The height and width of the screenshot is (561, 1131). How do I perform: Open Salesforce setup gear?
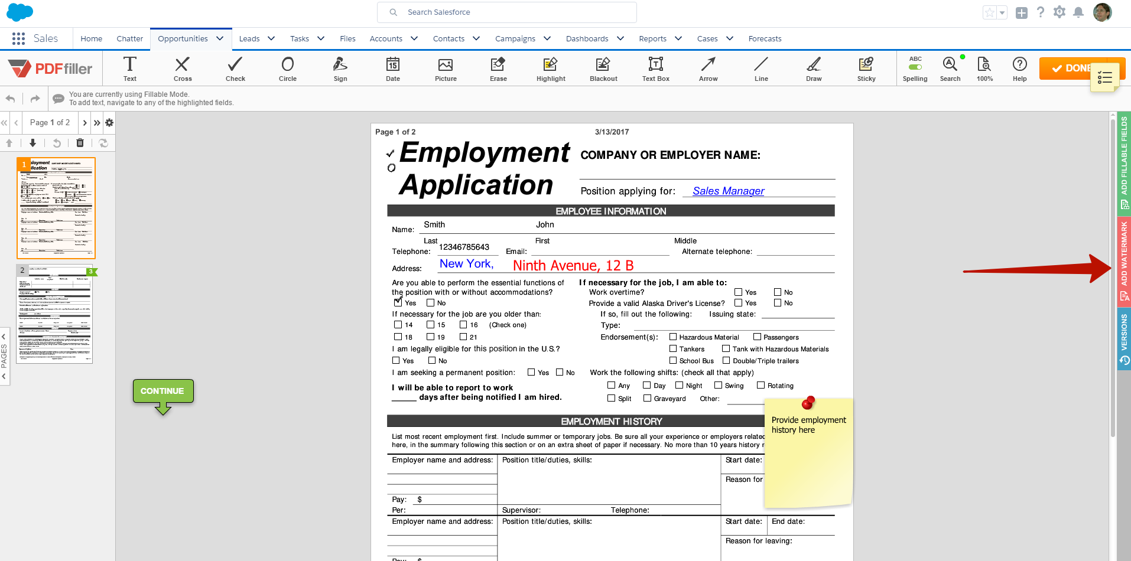tap(1059, 12)
